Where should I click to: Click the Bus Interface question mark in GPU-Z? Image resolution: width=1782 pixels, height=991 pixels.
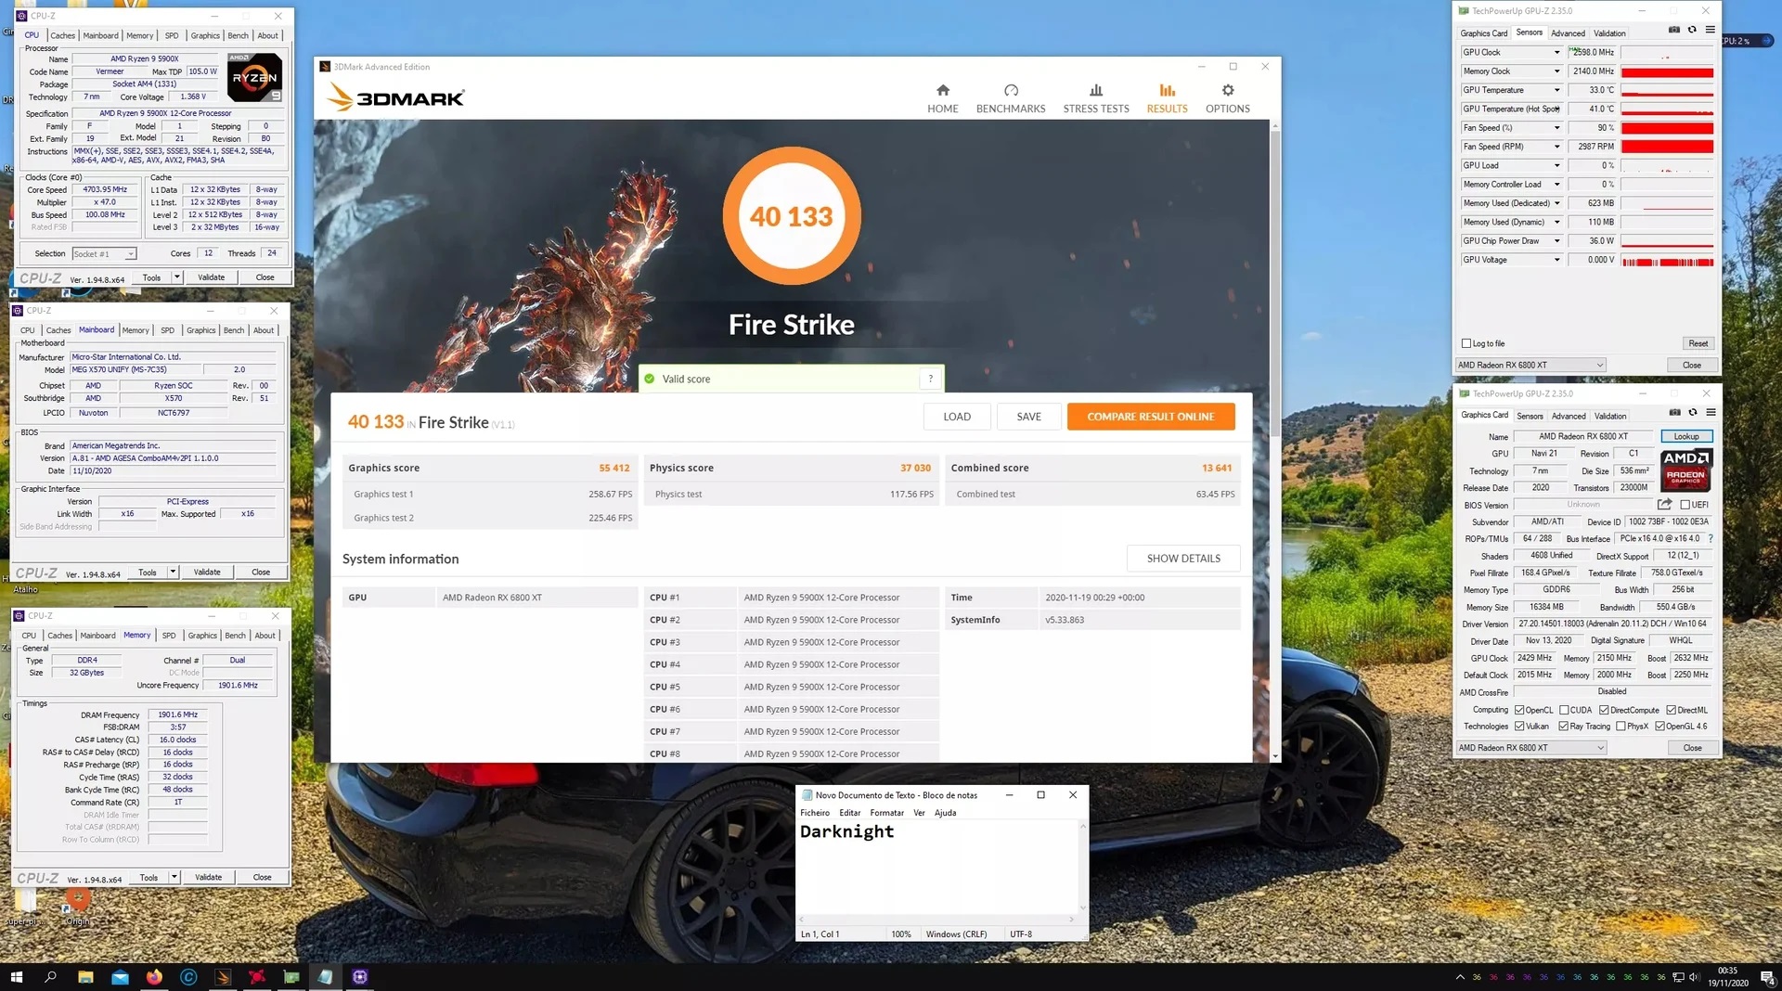1710,538
